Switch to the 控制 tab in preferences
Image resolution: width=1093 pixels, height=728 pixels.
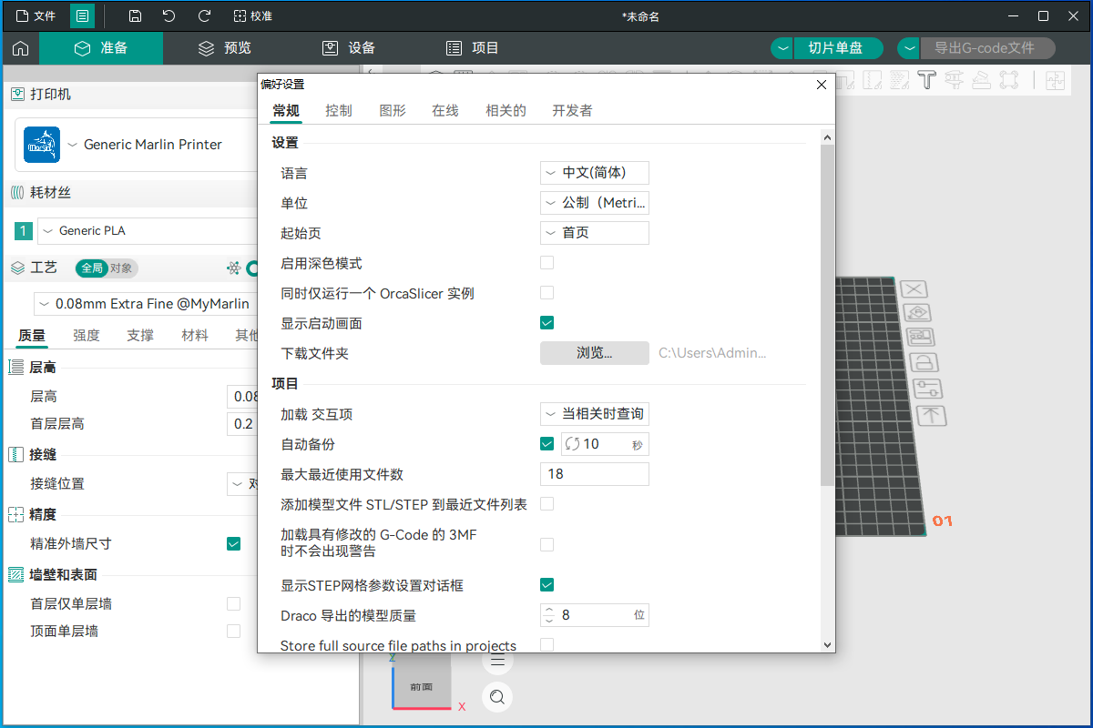[x=339, y=110]
